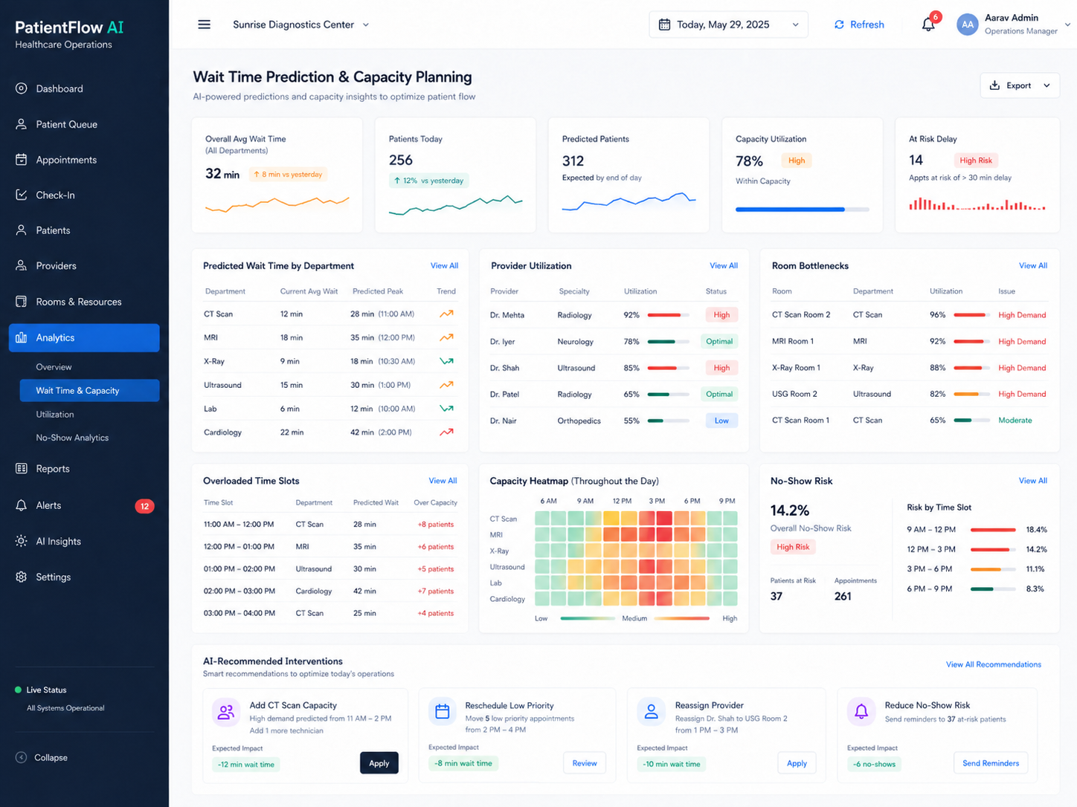
Task: Click the Send Reminders button
Action: [x=991, y=763]
